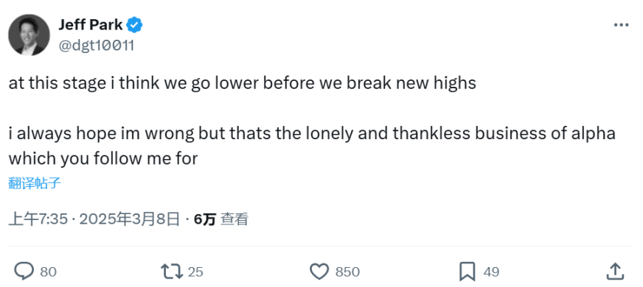643x287 pixels.
Task: Click the bookmark count 49
Action: point(491,272)
